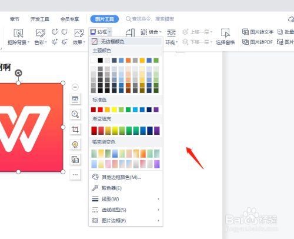Click the remove background (抠除背景) icon
Screen dimensions: 294x239
[x=18, y=33]
